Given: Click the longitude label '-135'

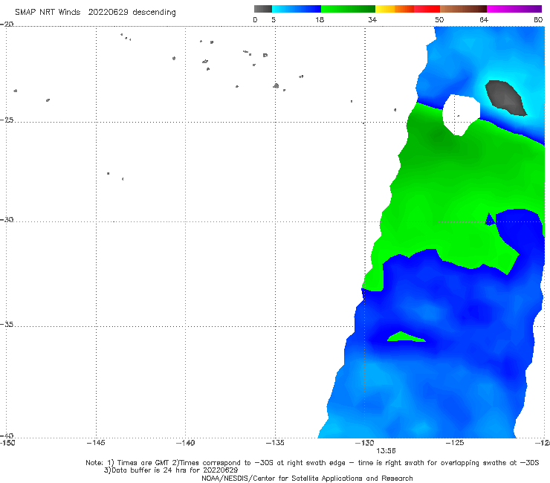Looking at the screenshot, I should [275, 443].
